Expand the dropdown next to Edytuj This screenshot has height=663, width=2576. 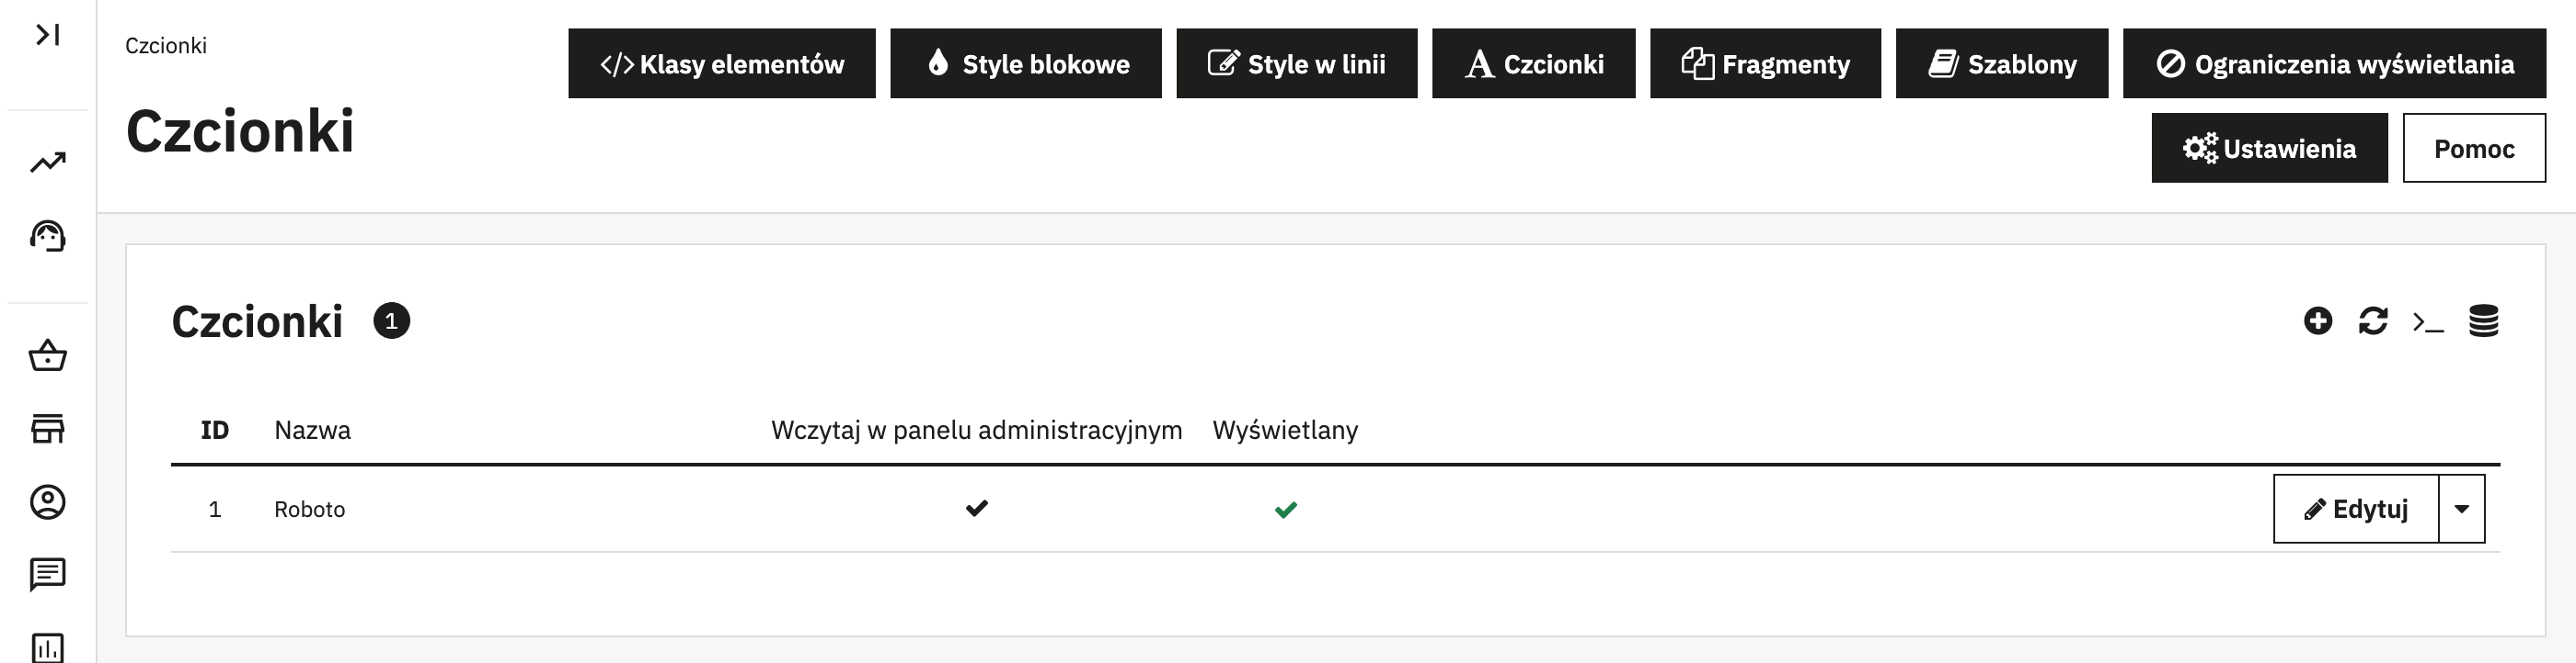tap(2461, 510)
